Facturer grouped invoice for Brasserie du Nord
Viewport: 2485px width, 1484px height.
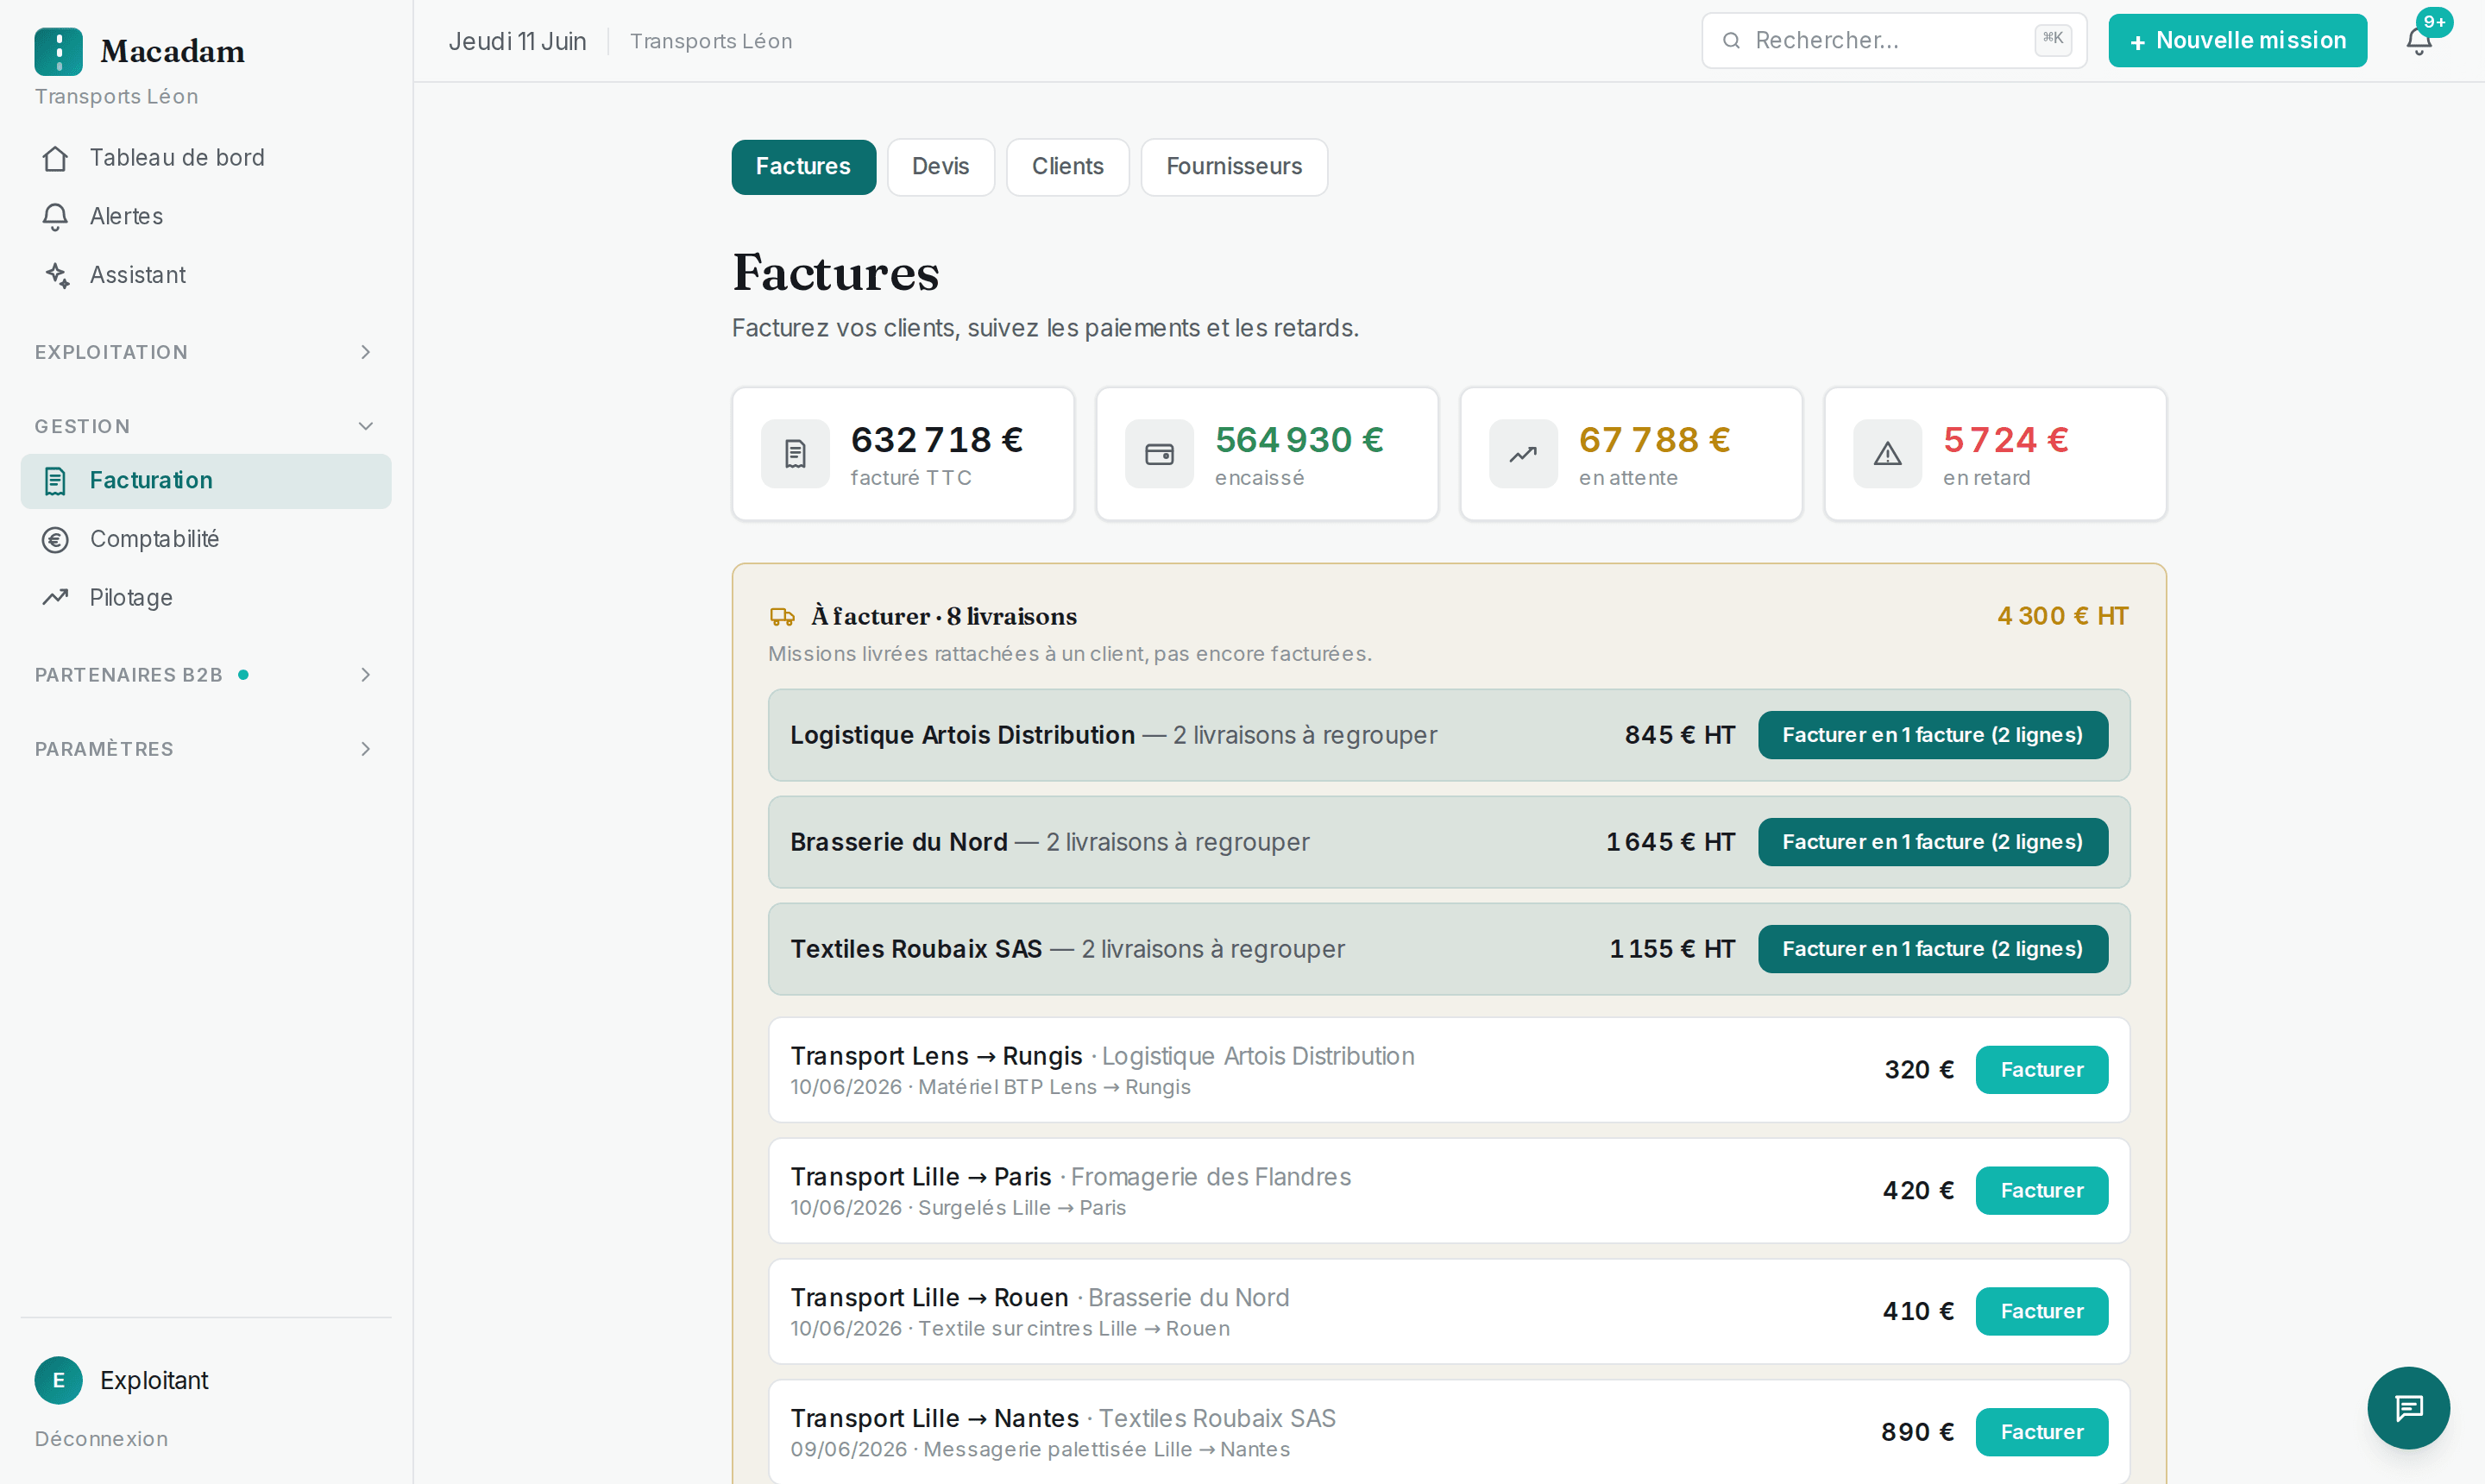(x=1932, y=842)
